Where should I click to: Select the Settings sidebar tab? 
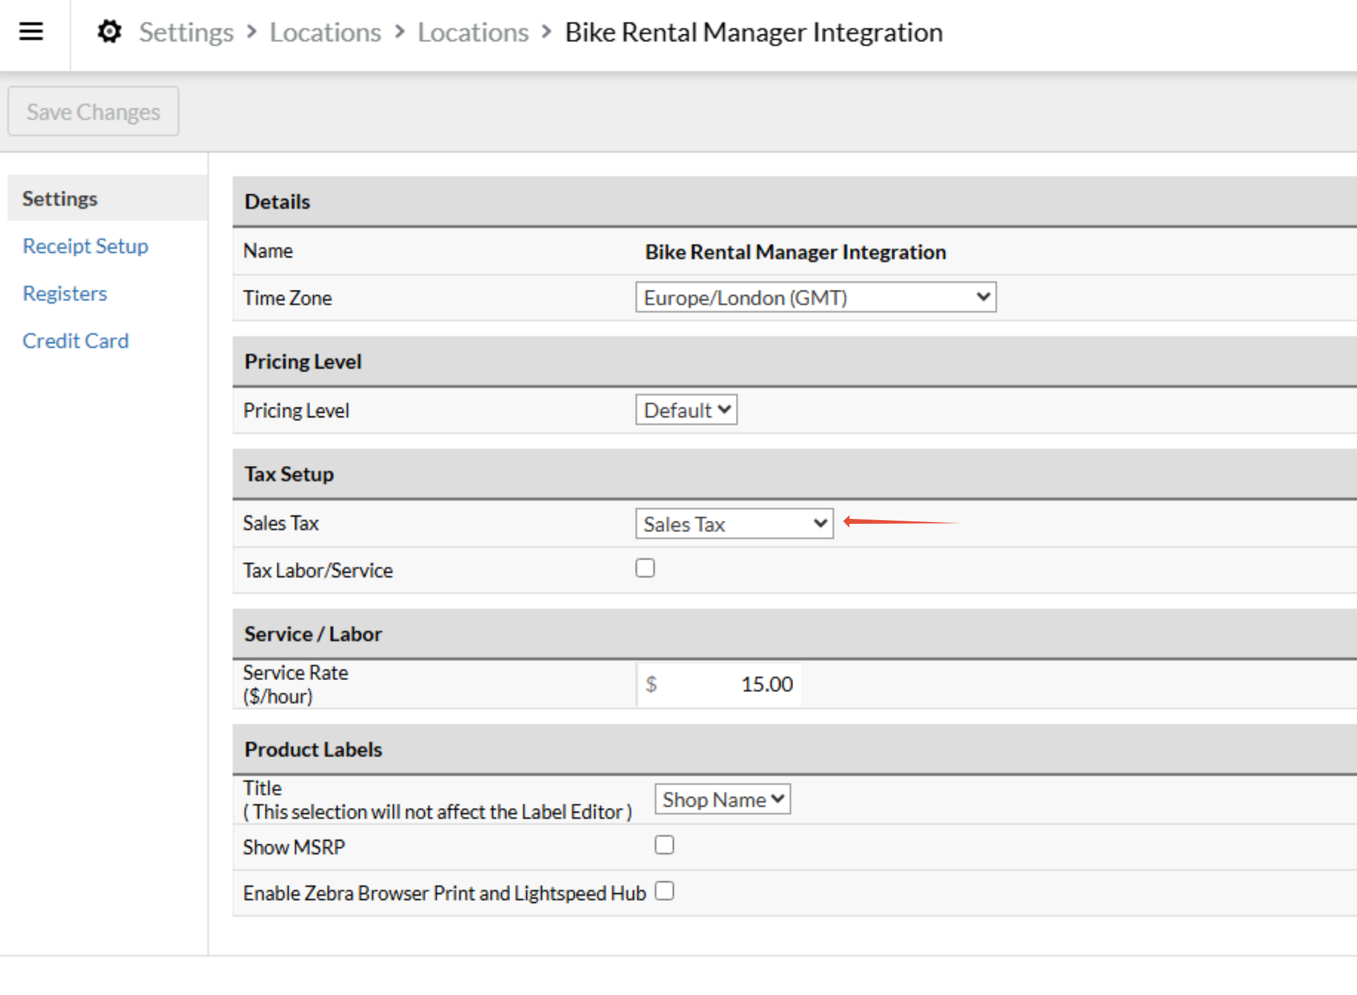pos(60,198)
